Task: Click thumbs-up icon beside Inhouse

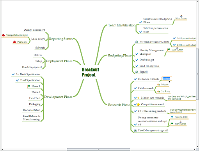Action: click(x=158, y=85)
